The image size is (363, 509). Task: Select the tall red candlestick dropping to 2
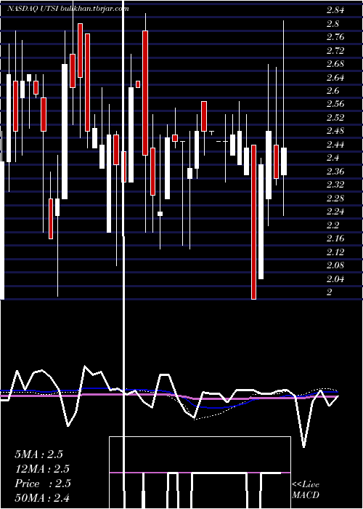[x=253, y=222]
